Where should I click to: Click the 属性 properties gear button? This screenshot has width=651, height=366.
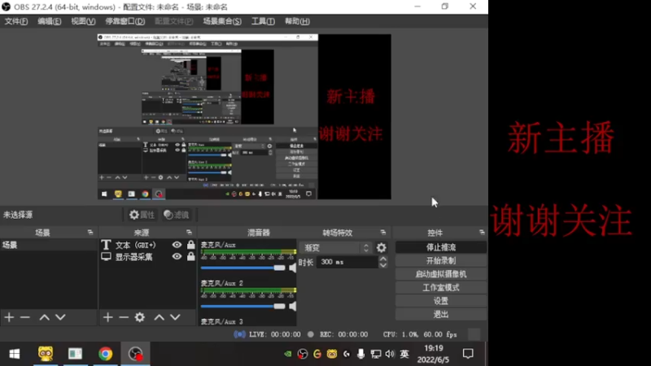[142, 215]
